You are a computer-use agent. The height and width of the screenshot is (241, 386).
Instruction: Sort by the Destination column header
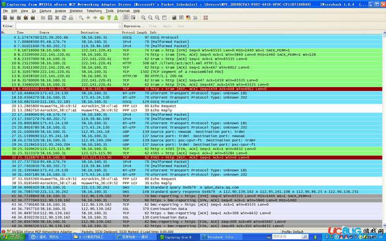(x=89, y=33)
